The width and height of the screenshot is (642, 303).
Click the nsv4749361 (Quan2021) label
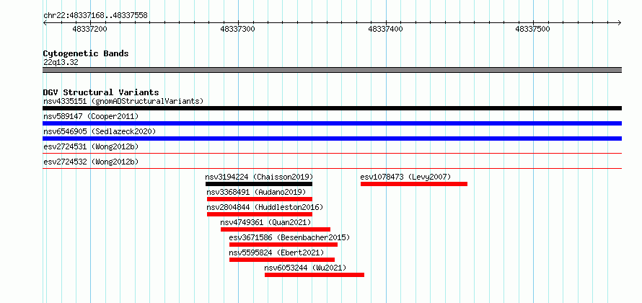pos(265,222)
